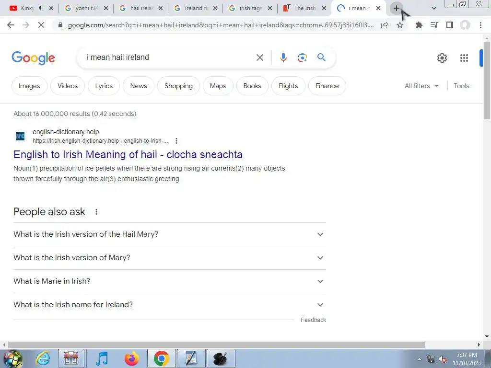
Task: Click the address bar URL
Action: (221, 25)
